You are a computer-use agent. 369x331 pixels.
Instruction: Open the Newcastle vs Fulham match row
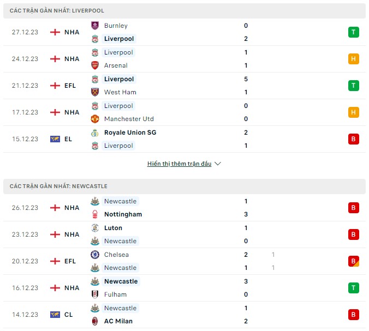coord(184,288)
